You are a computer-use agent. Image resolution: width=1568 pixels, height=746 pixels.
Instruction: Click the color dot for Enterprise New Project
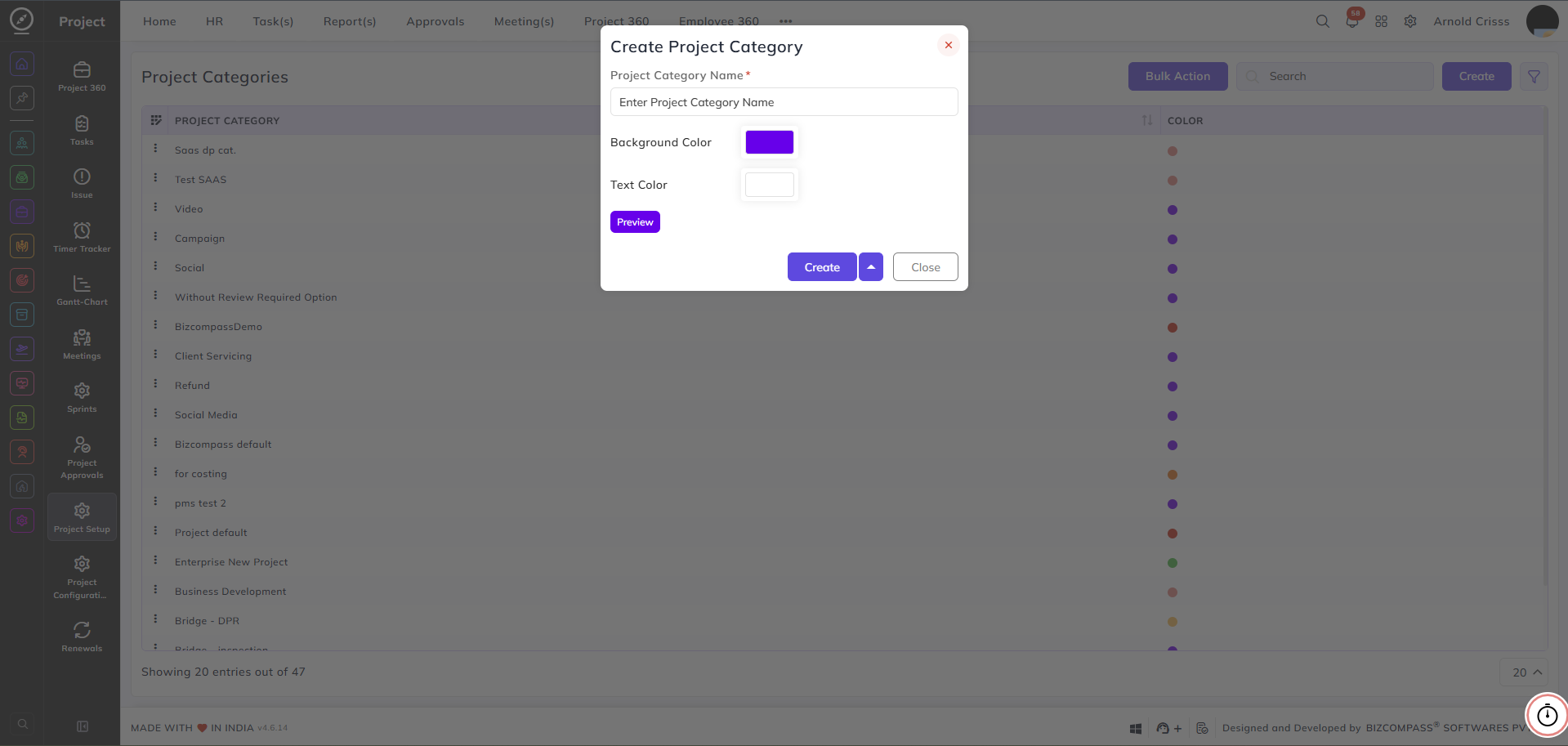click(x=1173, y=563)
